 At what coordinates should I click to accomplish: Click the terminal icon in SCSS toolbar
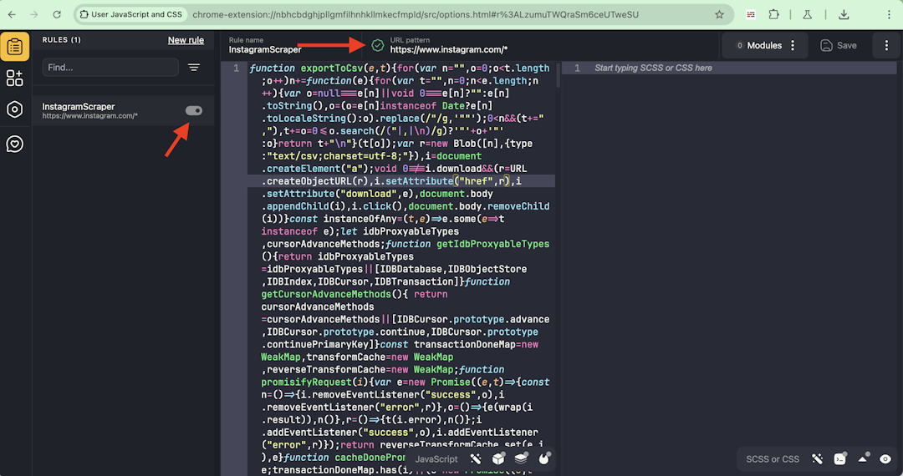tap(840, 458)
